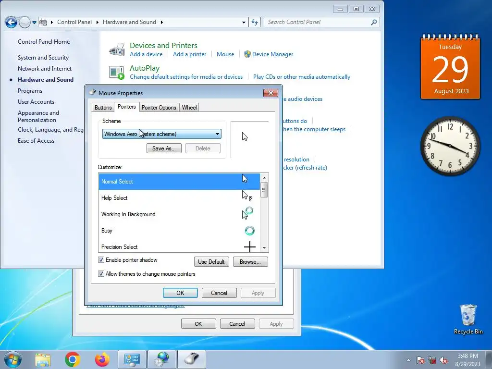Click the Control Panel address bar icon

[x=43, y=22]
